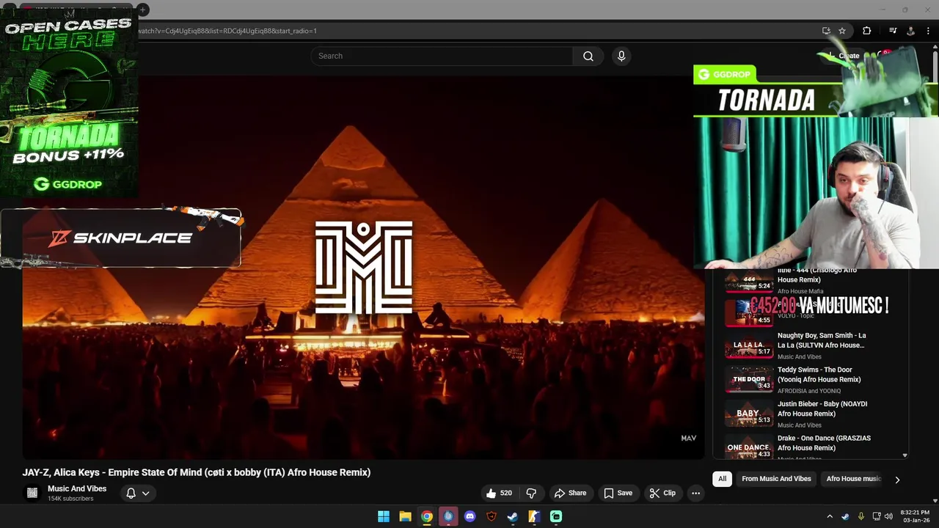Image resolution: width=939 pixels, height=528 pixels.
Task: Show hidden system tray icons
Action: coord(830,516)
